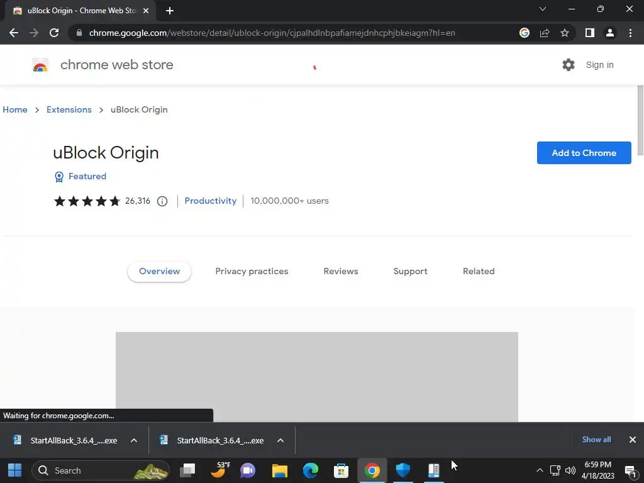Open first StartAllBack download file
This screenshot has height=483, width=644.
click(65, 440)
